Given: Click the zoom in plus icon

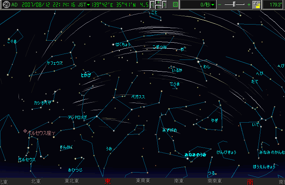Looking at the screenshot, I should click(249, 5).
